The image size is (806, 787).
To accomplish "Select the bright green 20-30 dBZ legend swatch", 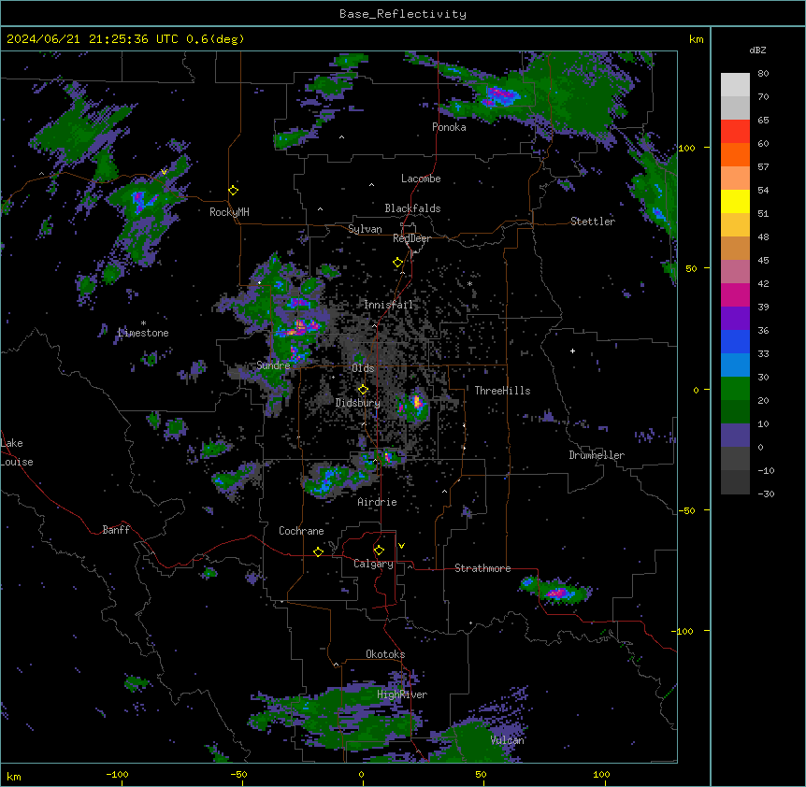I will pyautogui.click(x=735, y=389).
